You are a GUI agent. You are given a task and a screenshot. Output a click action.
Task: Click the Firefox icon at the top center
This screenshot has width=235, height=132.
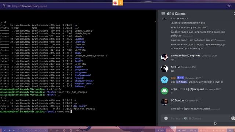115,3
